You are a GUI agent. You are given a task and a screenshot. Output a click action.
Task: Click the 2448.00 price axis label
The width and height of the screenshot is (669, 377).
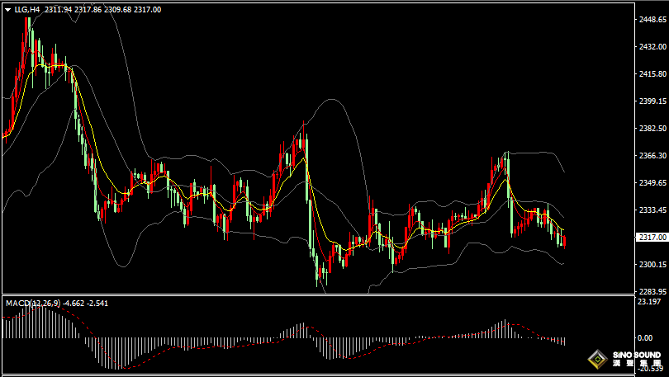pyautogui.click(x=652, y=20)
